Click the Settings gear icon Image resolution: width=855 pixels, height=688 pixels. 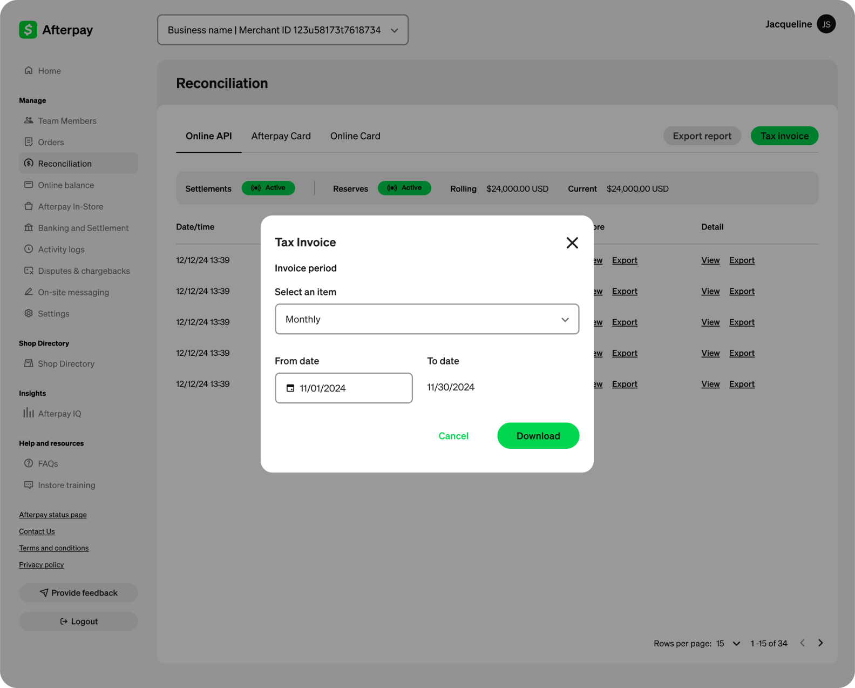(29, 314)
